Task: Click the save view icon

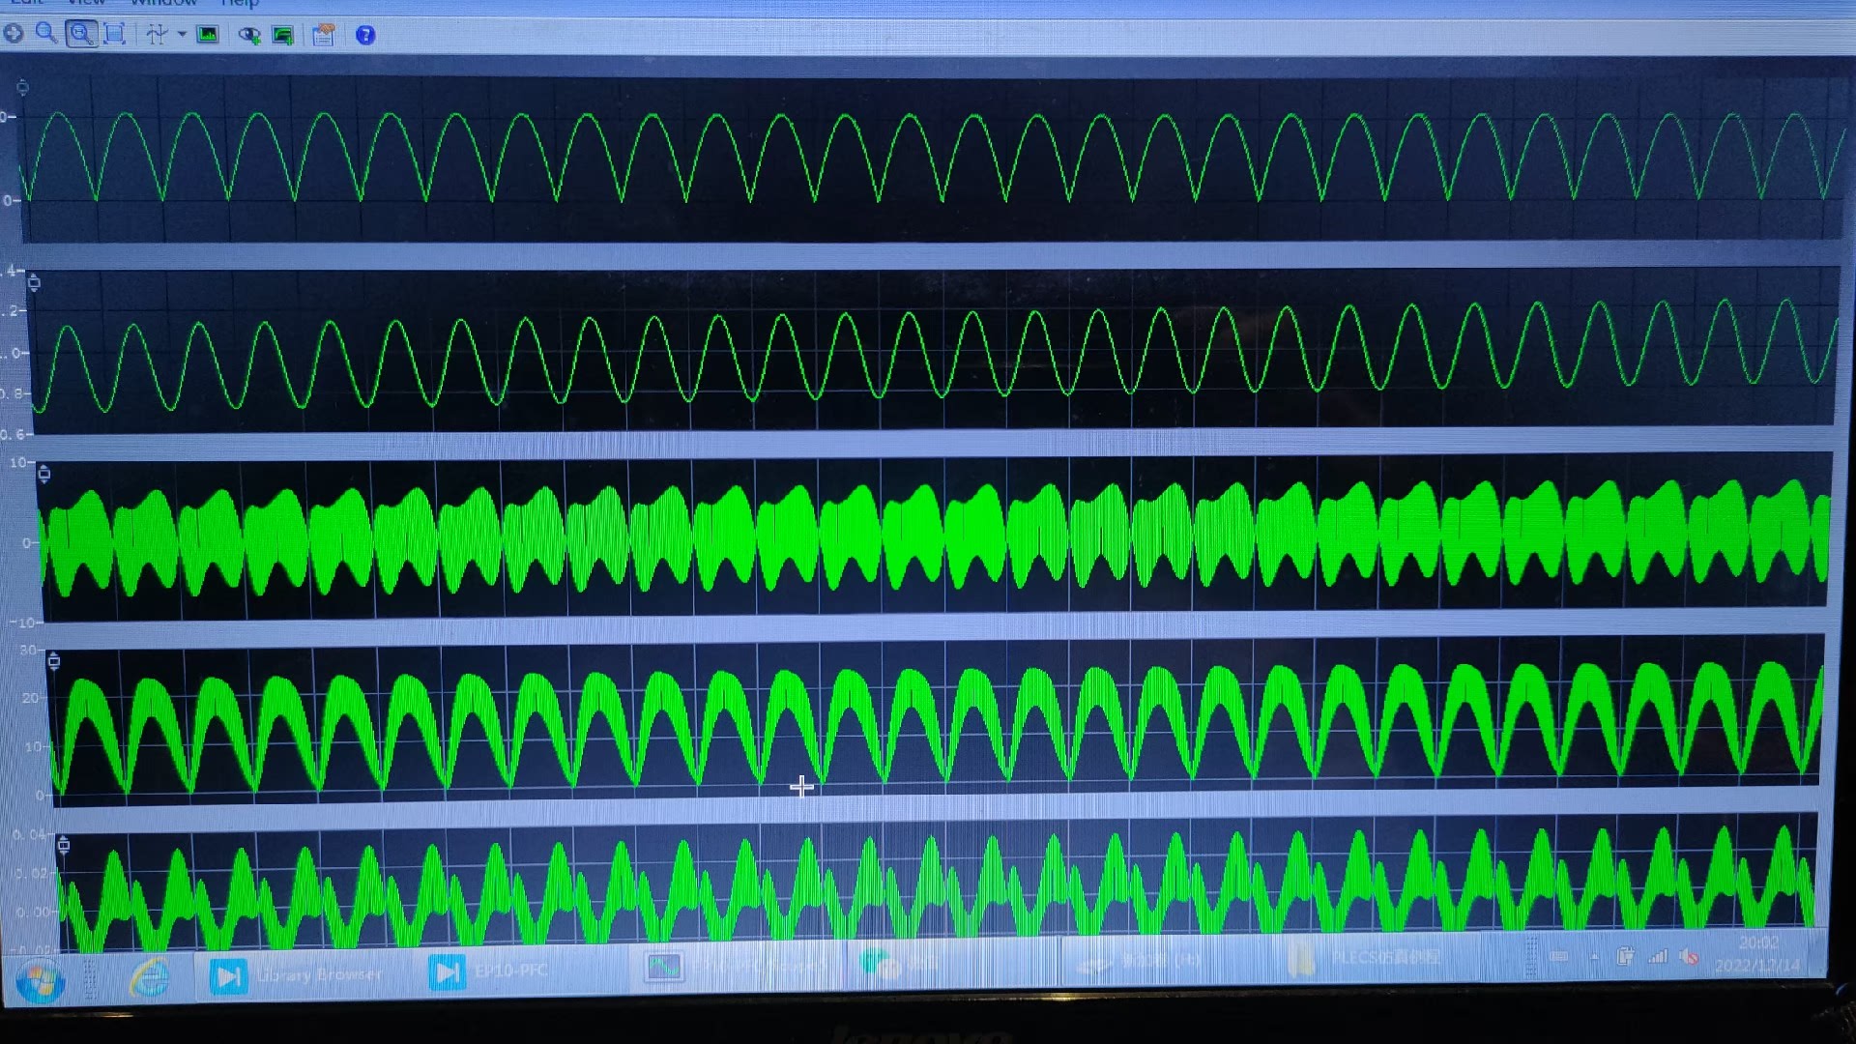Action: point(283,36)
